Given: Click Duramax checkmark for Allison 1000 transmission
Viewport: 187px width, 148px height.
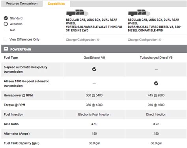Looking at the screenshot, I should (156, 83).
